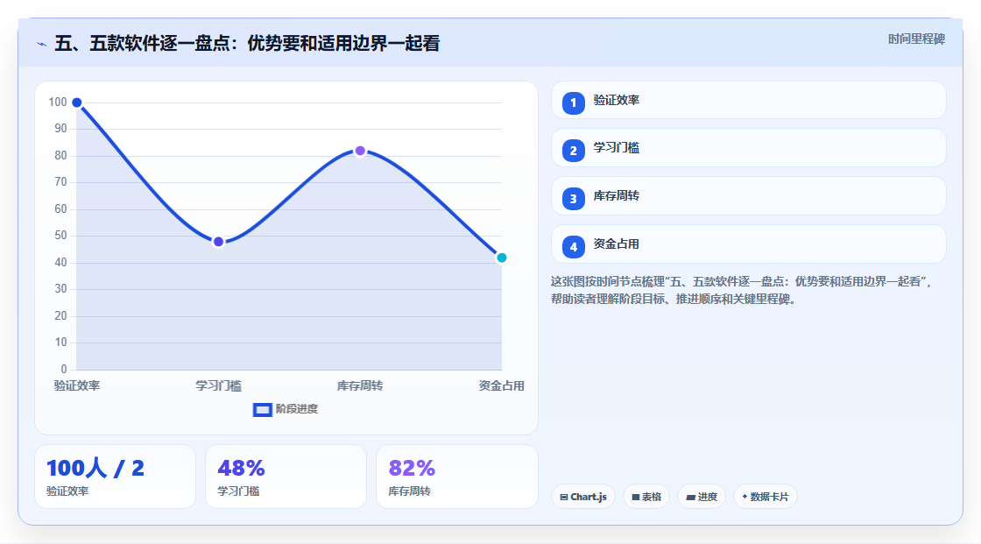Viewport: 981px width, 544px height.
Task: Open the 资金占用 milestone row
Action: point(748,244)
